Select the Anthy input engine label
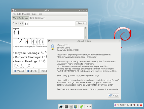Viewport: 144px width, 109px height. 123,105
